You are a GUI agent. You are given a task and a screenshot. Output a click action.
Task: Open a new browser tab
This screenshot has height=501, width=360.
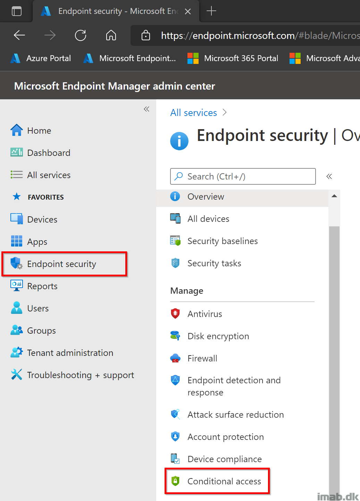click(x=211, y=11)
